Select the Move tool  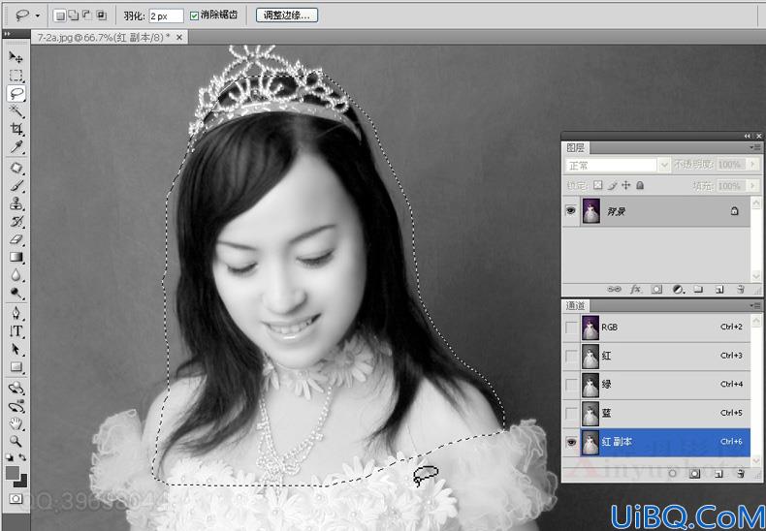point(16,57)
